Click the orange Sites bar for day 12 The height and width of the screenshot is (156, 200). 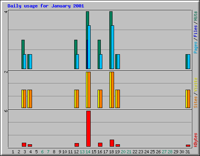click(x=77, y=99)
